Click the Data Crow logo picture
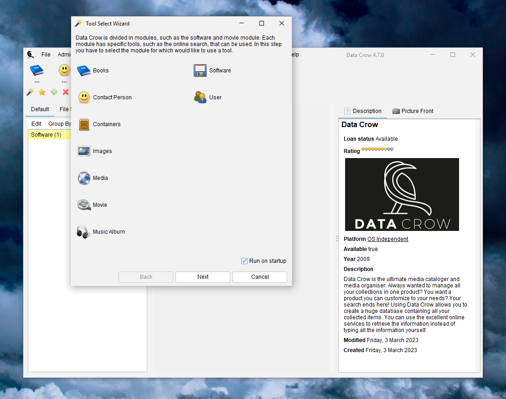The image size is (506, 399). [402, 194]
